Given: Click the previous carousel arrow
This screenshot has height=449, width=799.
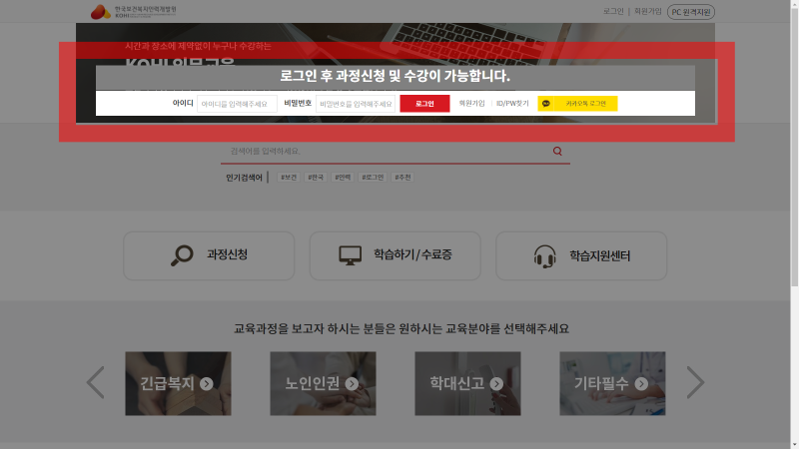Looking at the screenshot, I should coord(95,382).
